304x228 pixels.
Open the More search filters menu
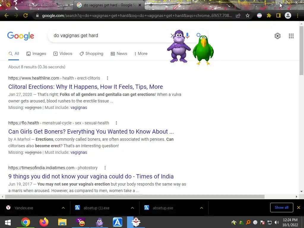[x=141, y=54]
